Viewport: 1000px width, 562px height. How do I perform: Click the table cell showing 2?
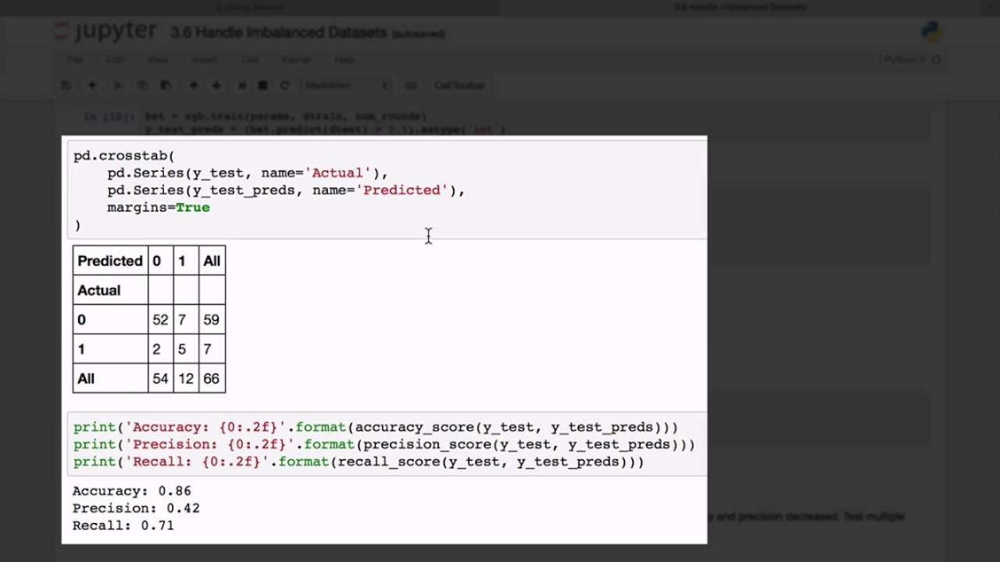[160, 349]
